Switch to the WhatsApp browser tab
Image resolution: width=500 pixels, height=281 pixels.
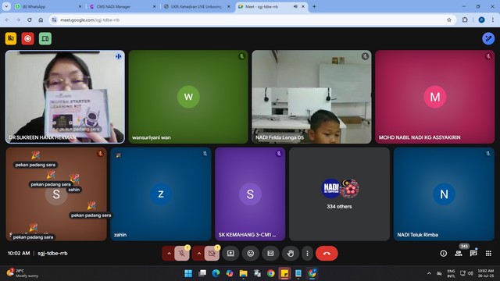(48, 6)
